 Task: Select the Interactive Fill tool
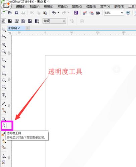click(x=3, y=134)
